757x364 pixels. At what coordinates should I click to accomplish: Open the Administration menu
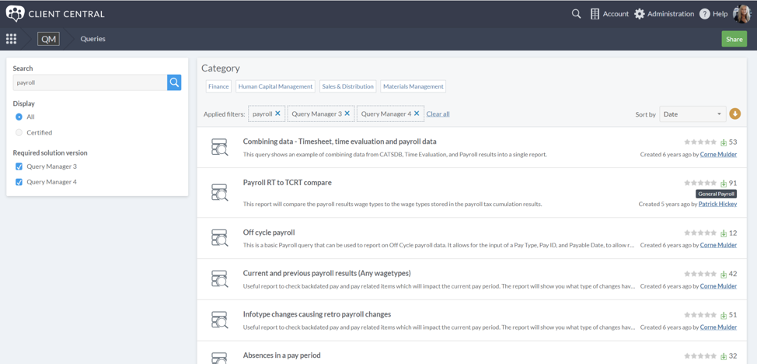pos(663,13)
